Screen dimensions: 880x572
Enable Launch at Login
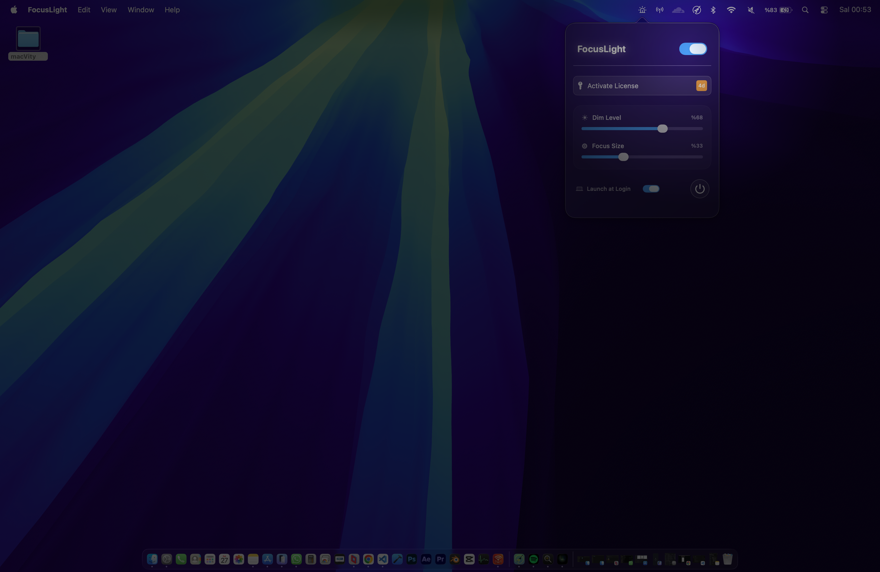coord(651,189)
